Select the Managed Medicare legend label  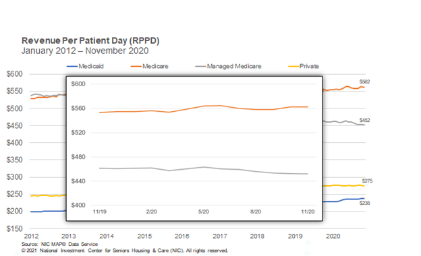[x=234, y=66]
